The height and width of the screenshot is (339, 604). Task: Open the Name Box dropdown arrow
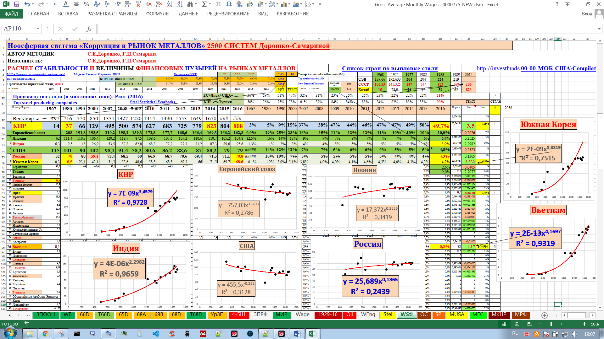point(38,29)
